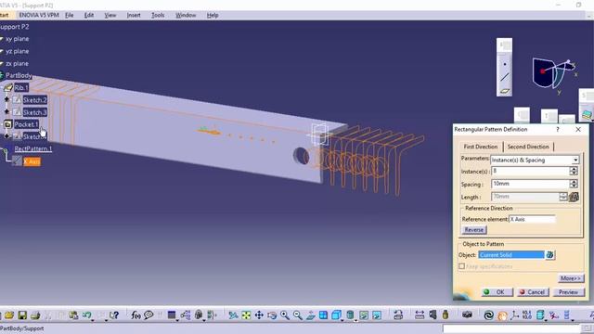Open the Parameters dropdown Instance(s) & Spacing
Screen dimensions: 594x334
tap(575, 160)
